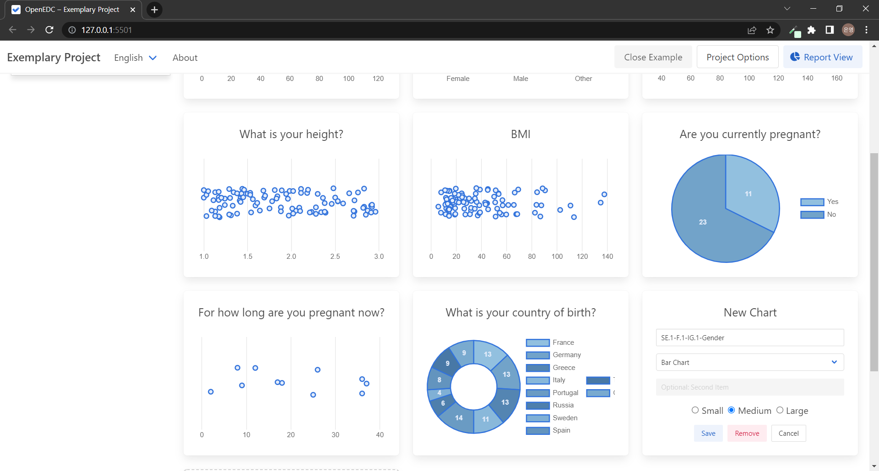Image resolution: width=879 pixels, height=471 pixels.
Task: Toggle the Yes legend in pregnancy chart
Action: 819,202
